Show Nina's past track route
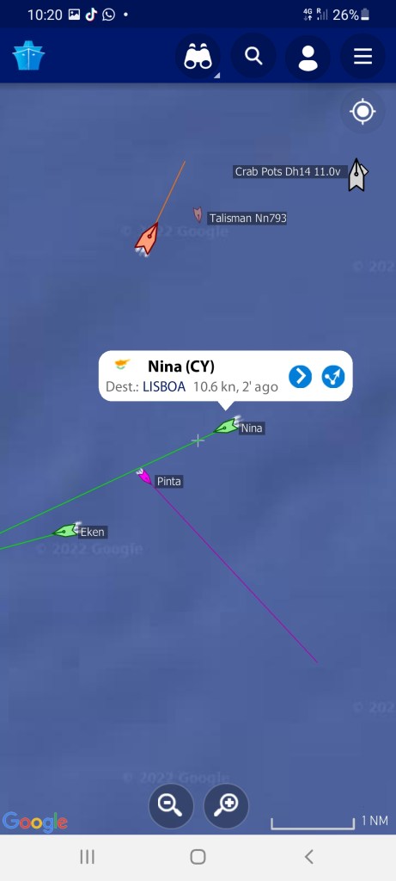Viewport: 396px width, 881px height. 333,377
